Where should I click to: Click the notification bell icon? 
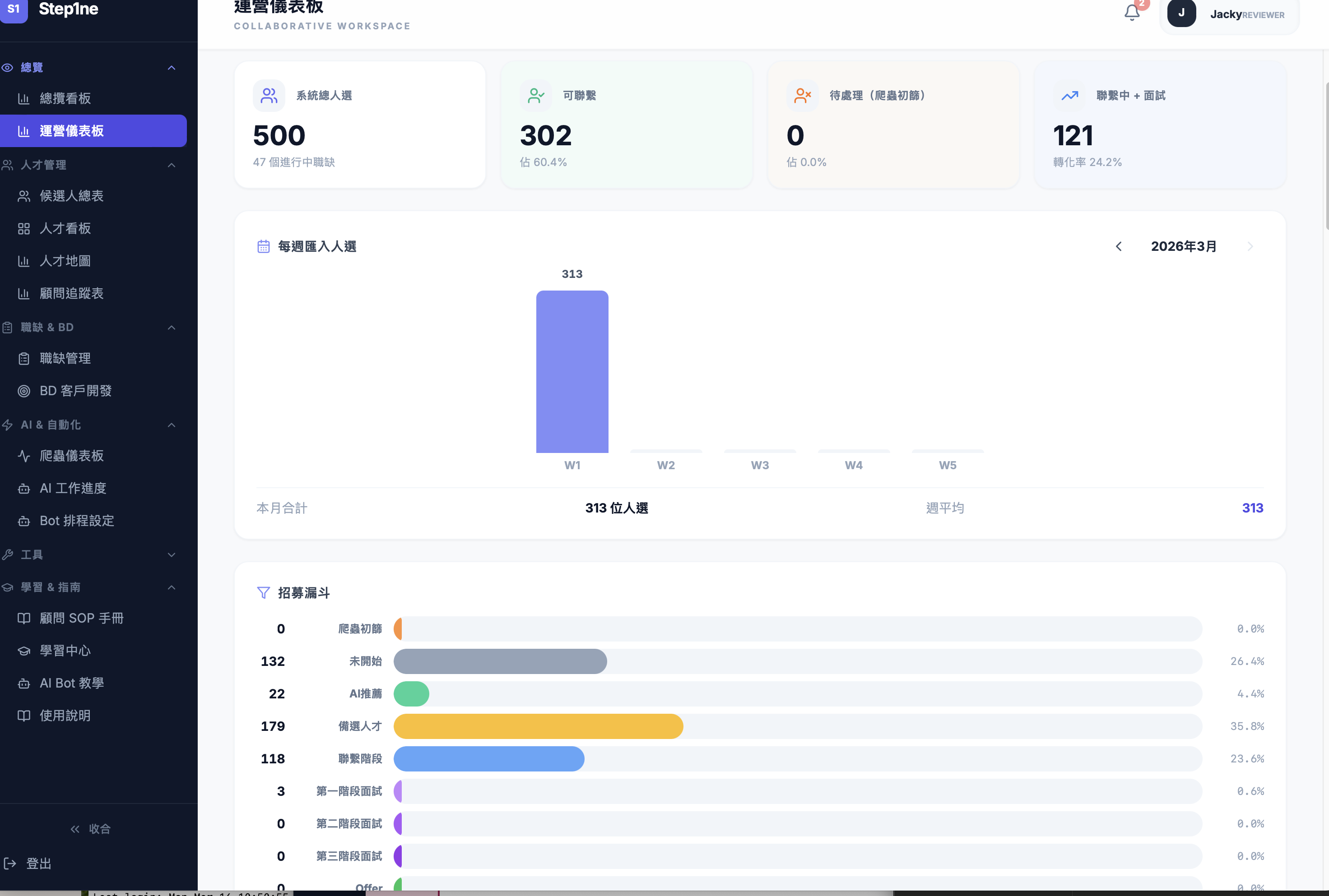pyautogui.click(x=1131, y=12)
